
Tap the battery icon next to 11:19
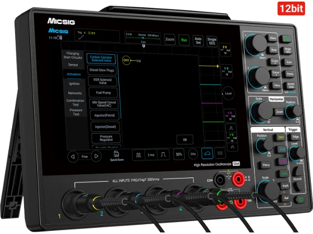(x=59, y=37)
